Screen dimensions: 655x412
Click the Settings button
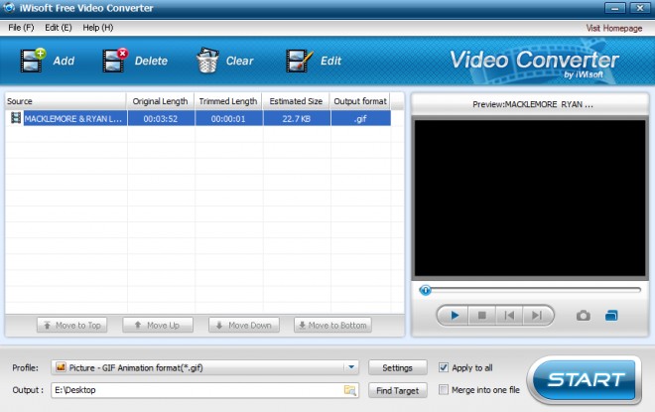coord(397,367)
